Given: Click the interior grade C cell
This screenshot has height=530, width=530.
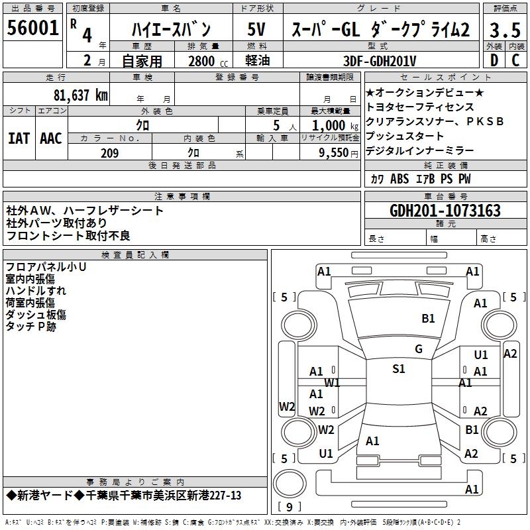Looking at the screenshot, I should (515, 60).
